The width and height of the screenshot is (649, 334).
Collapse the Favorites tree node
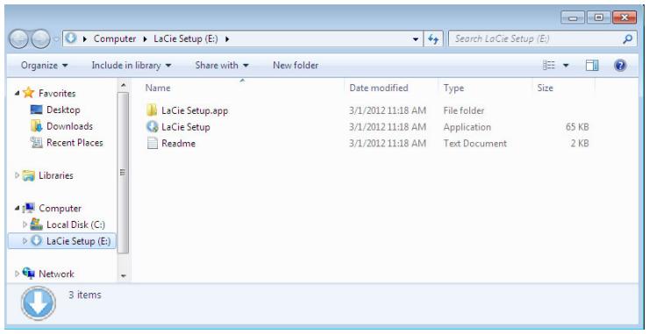17,93
